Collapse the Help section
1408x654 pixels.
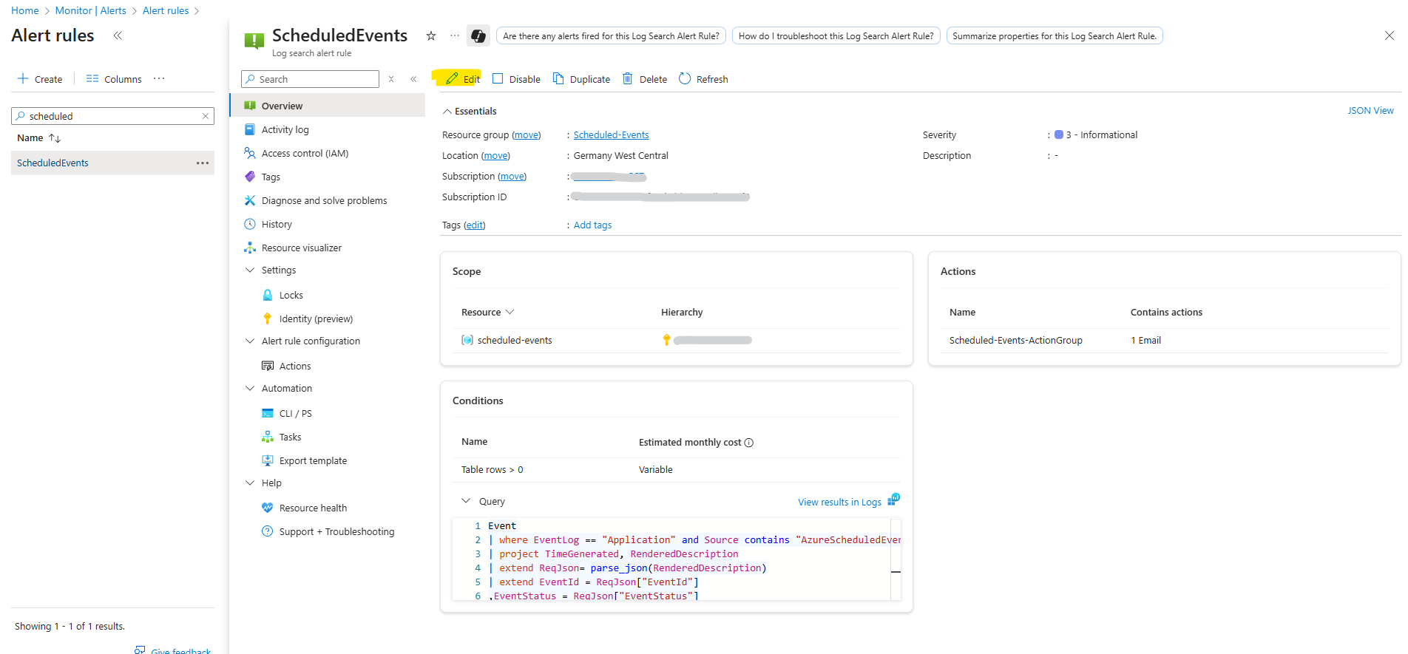[x=250, y=483]
